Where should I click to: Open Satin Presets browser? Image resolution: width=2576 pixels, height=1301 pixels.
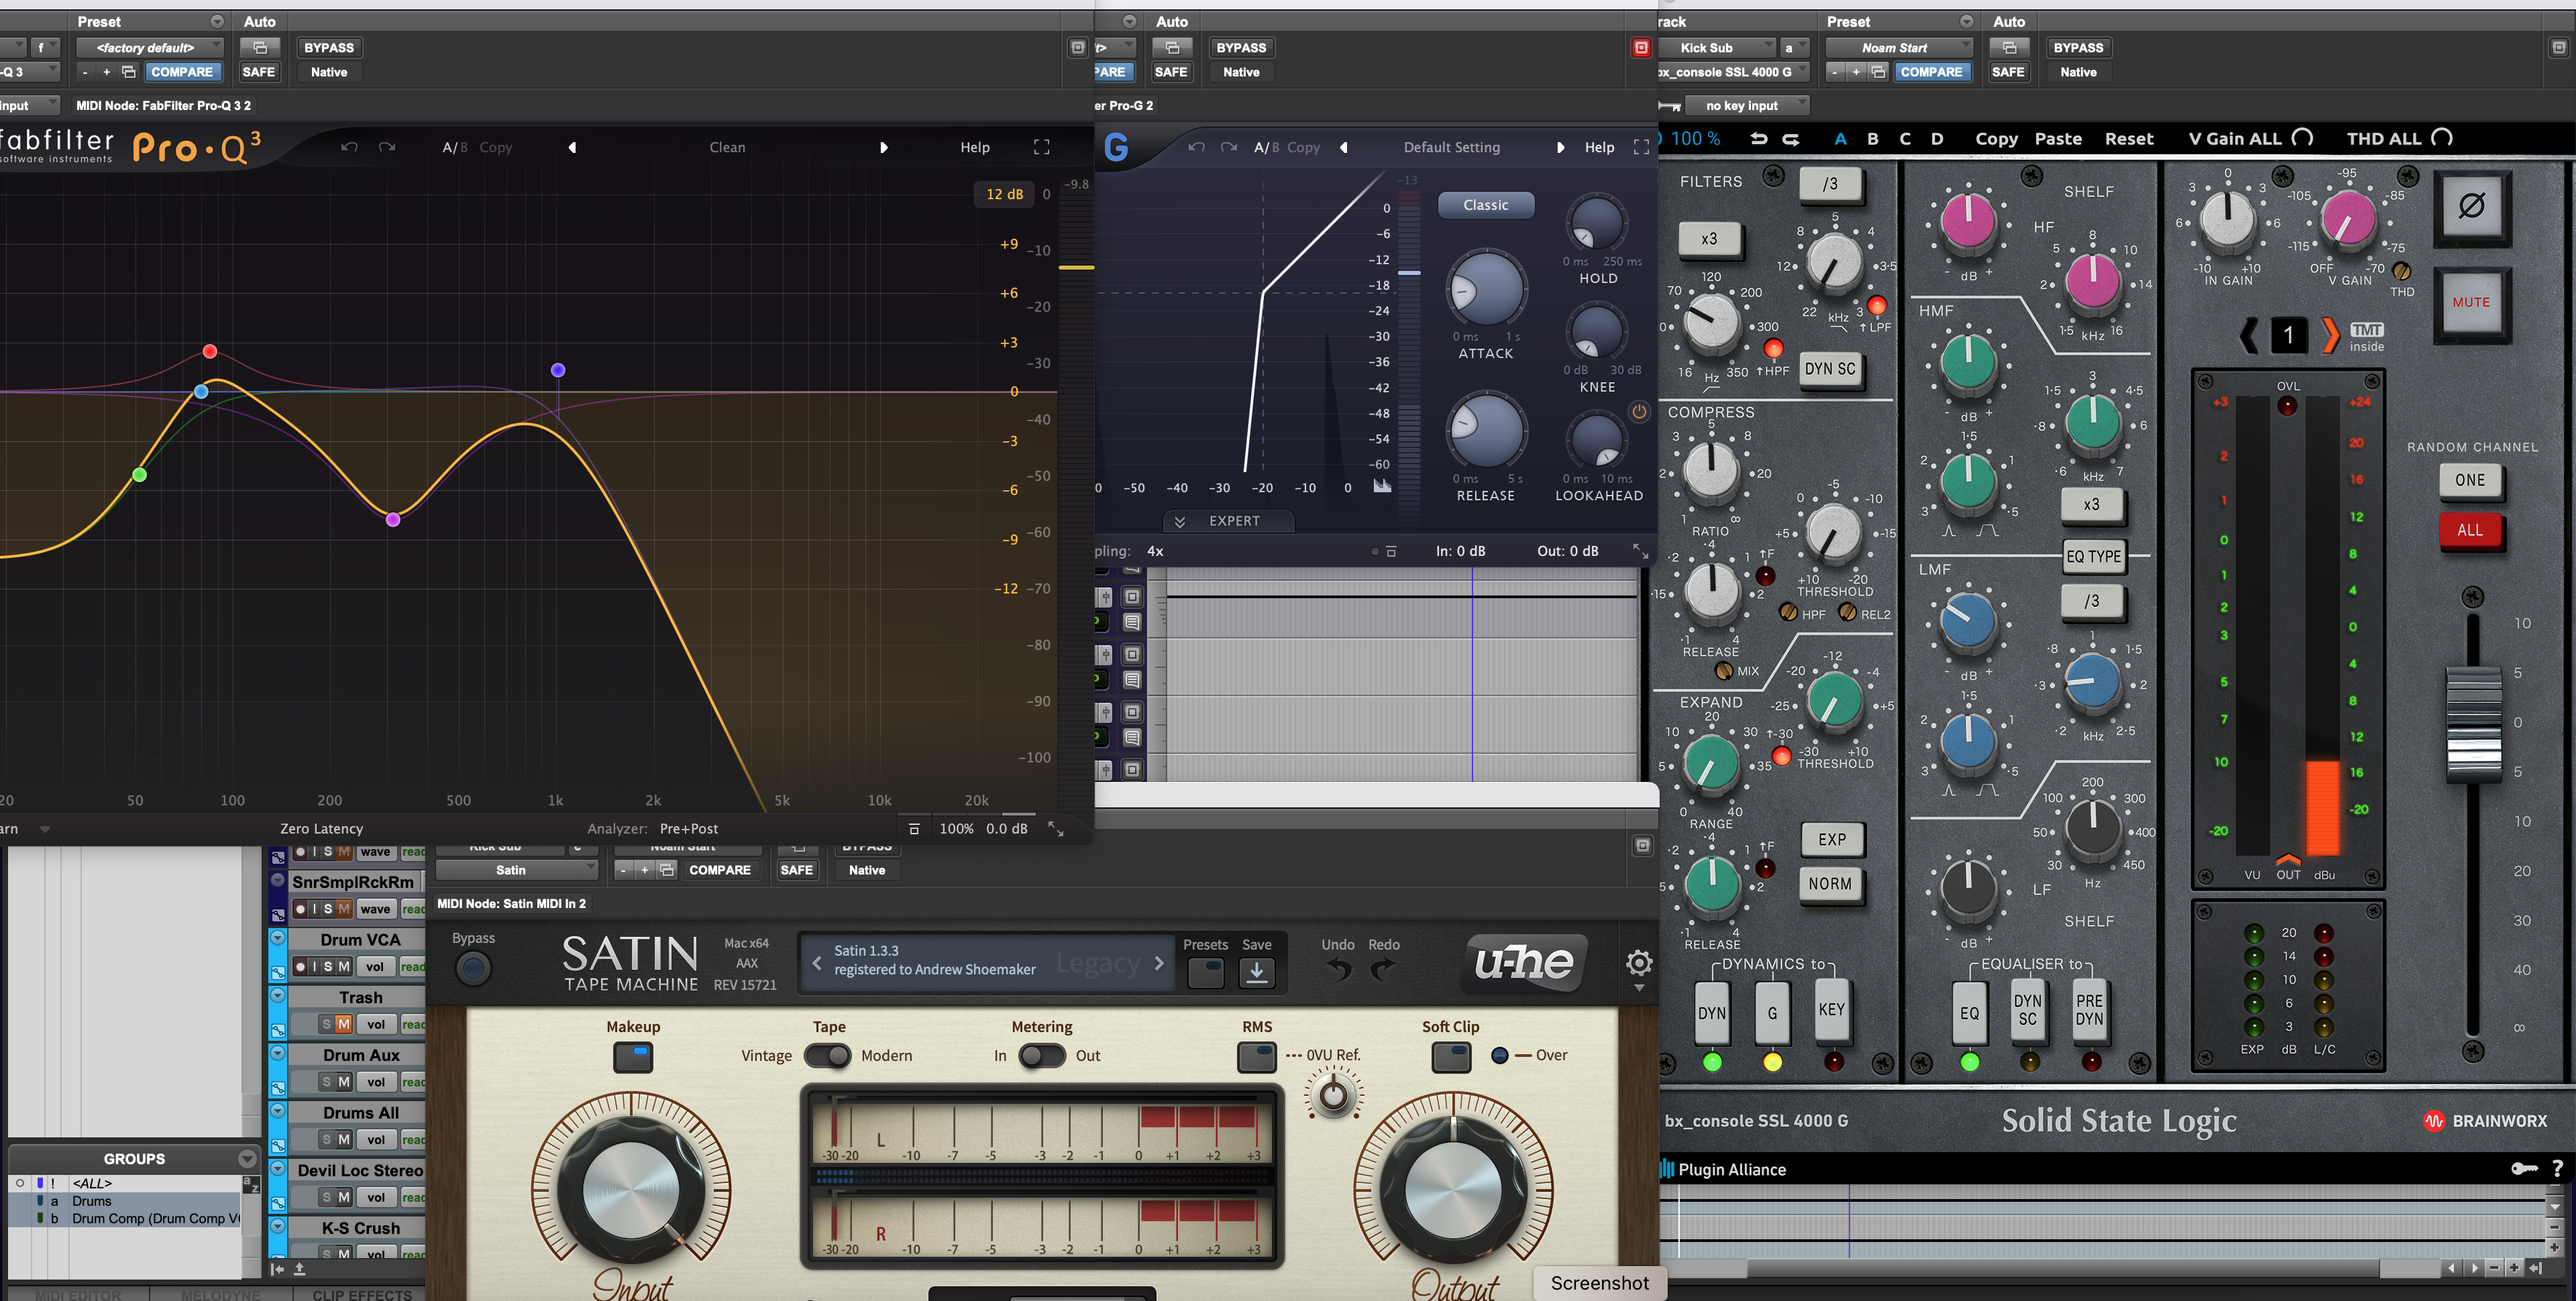pos(1206,972)
